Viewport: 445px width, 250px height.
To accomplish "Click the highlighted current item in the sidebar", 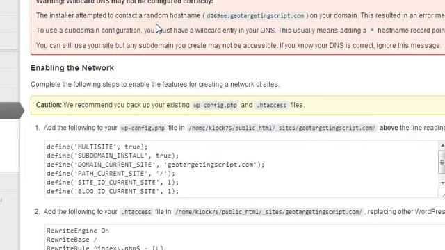I will coord(12,110).
